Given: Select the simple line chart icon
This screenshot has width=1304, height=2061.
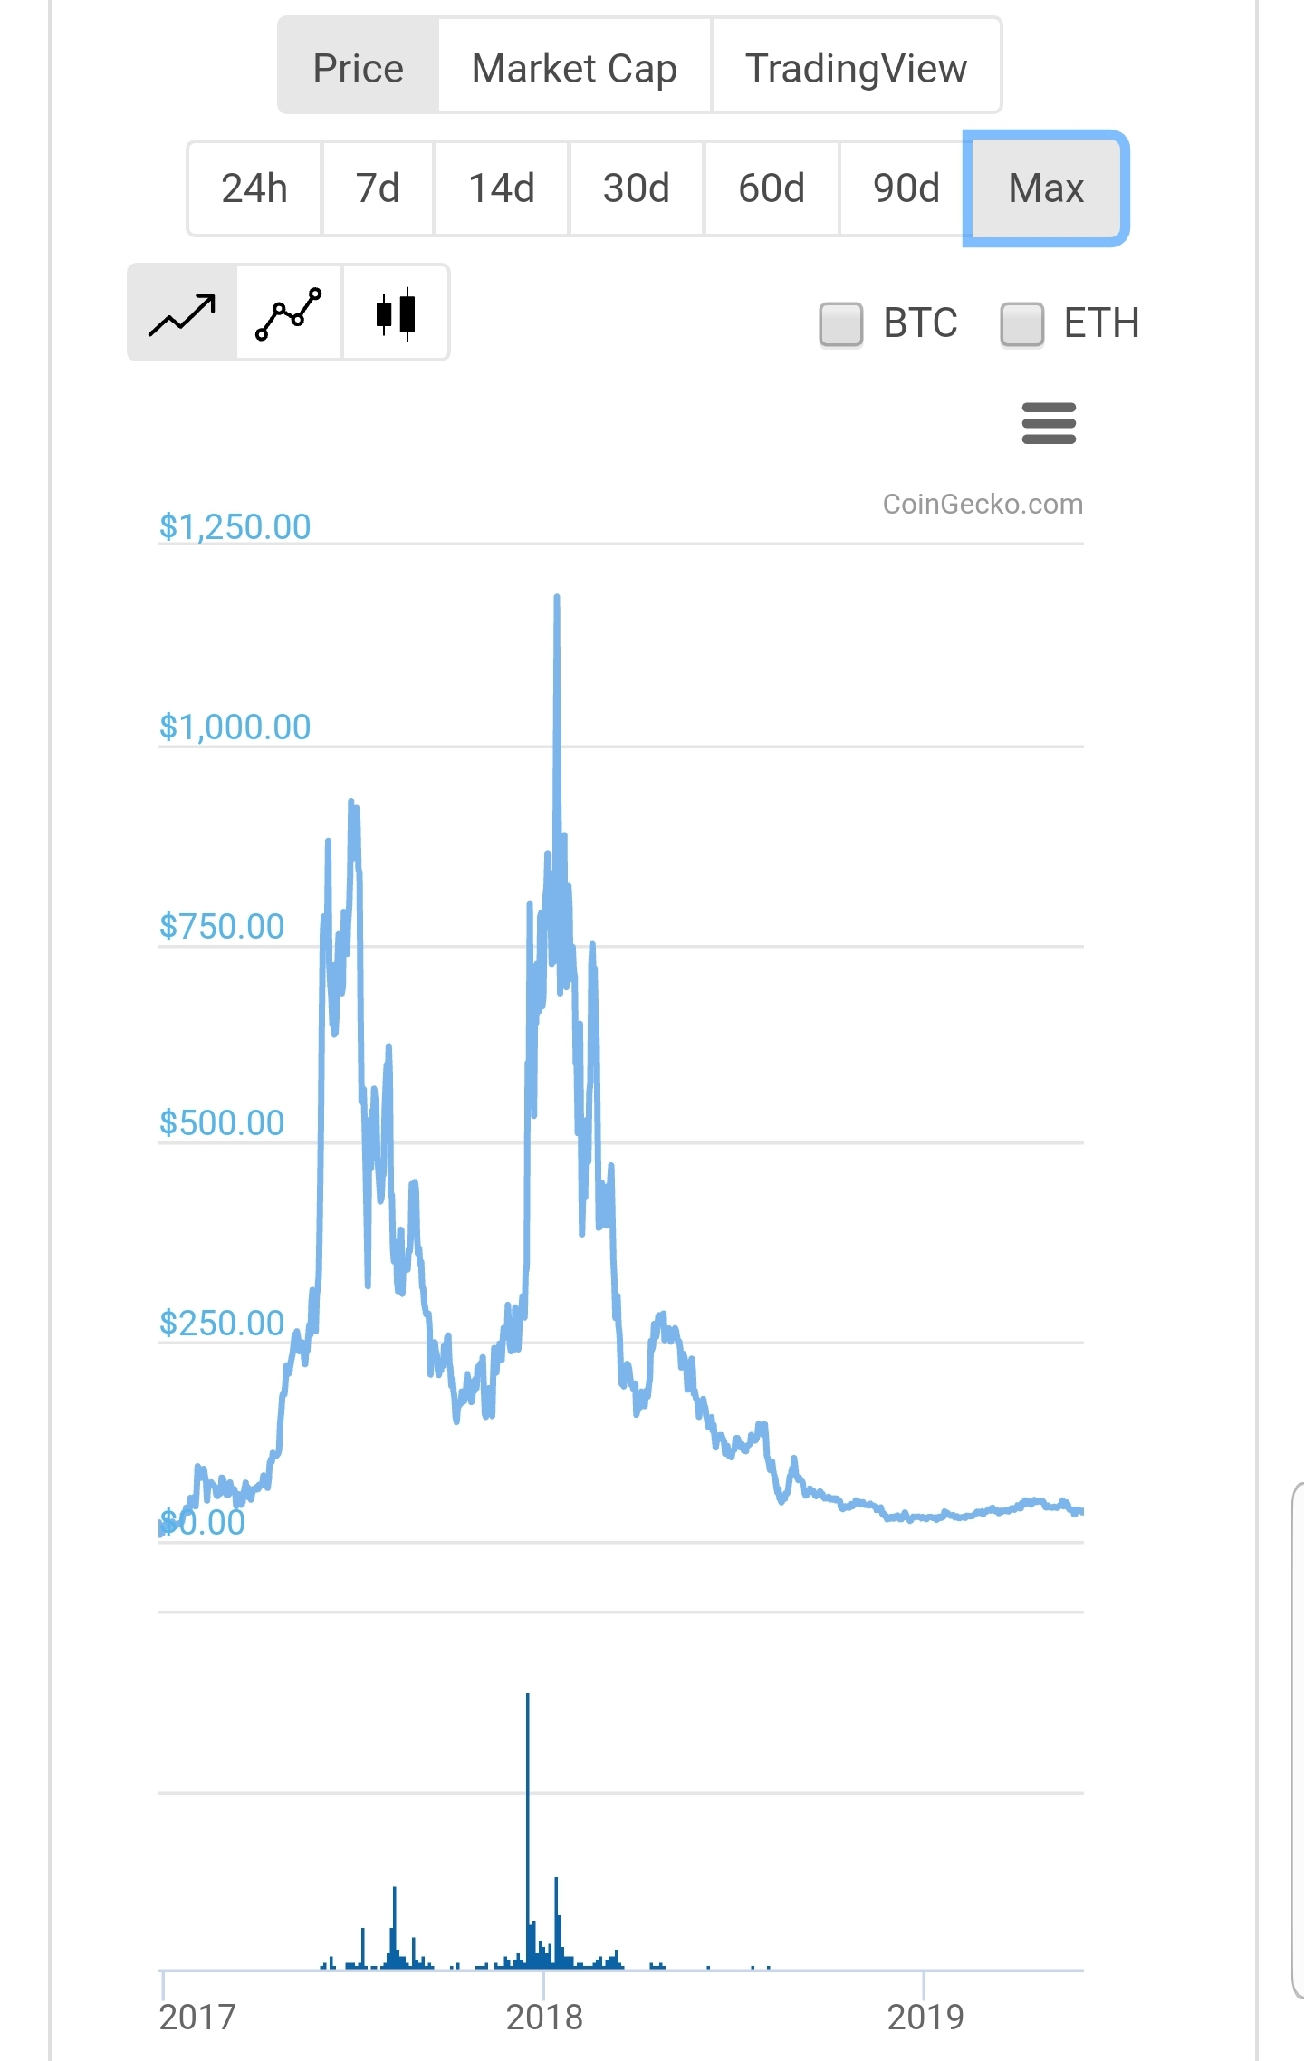Looking at the screenshot, I should (x=182, y=313).
